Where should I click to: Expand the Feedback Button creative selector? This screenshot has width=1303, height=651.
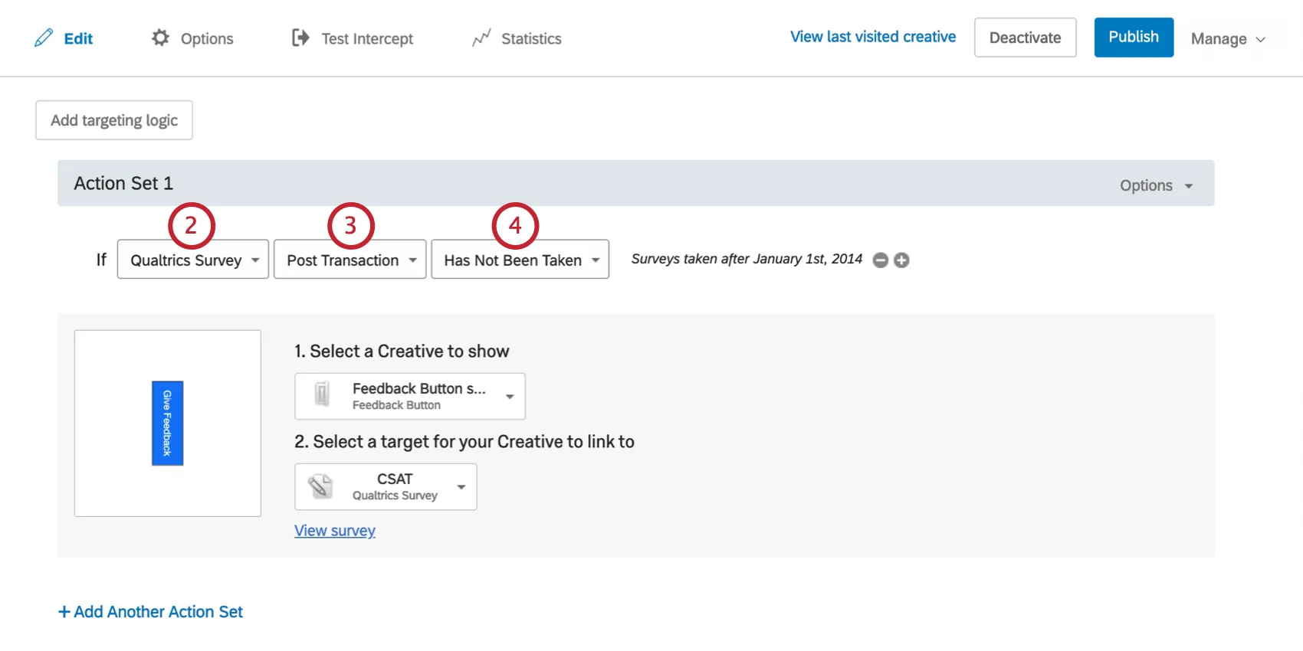tap(509, 396)
